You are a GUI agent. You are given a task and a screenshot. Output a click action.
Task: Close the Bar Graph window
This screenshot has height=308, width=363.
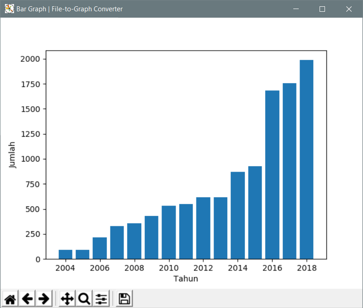(349, 9)
